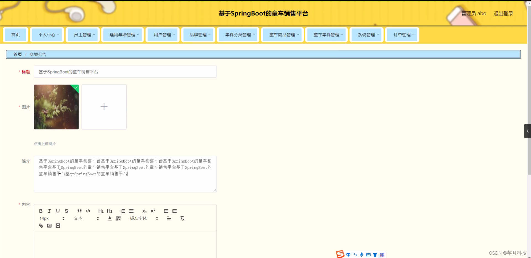The height and width of the screenshot is (258, 531).
Task: Insert a video in the editor
Action: [58, 226]
